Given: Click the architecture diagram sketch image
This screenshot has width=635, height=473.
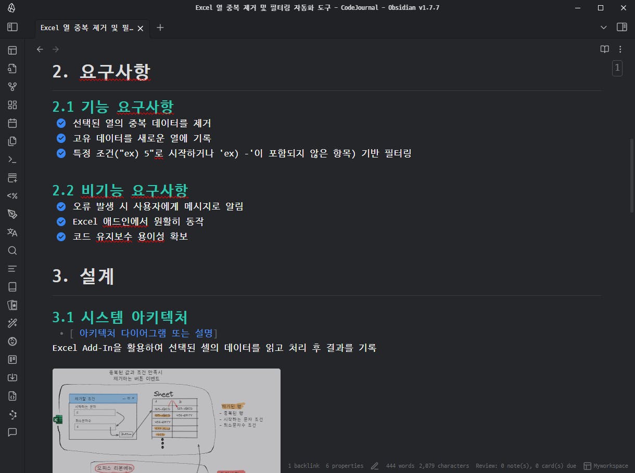Looking at the screenshot, I should point(167,421).
